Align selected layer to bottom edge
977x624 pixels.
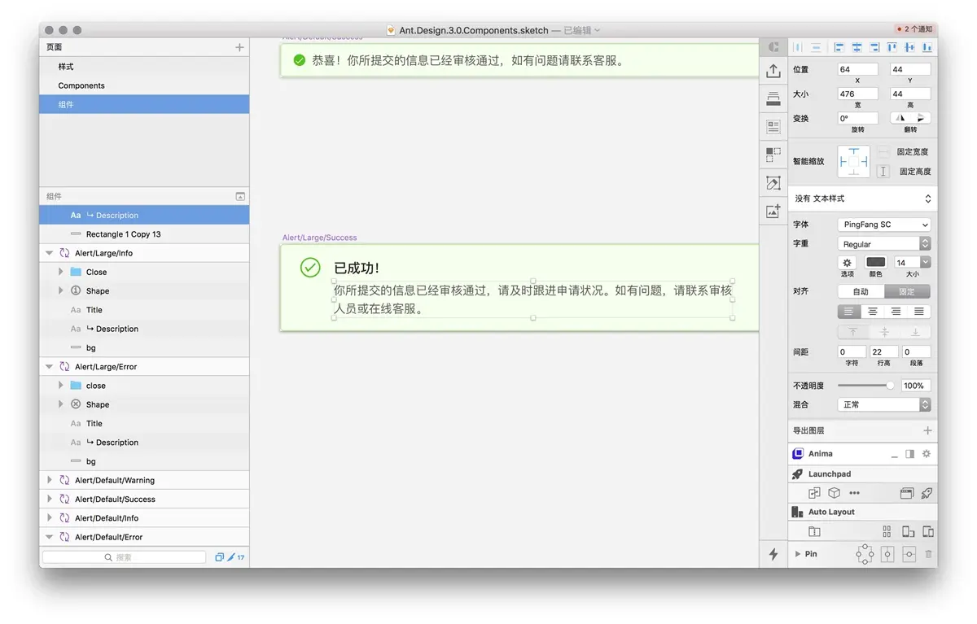pyautogui.click(x=927, y=48)
